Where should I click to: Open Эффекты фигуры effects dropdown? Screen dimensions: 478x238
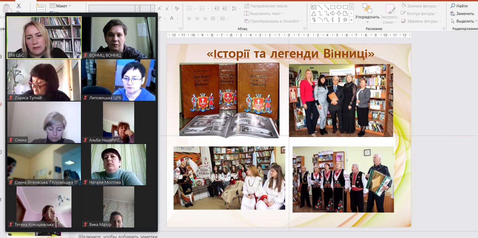[x=421, y=21]
